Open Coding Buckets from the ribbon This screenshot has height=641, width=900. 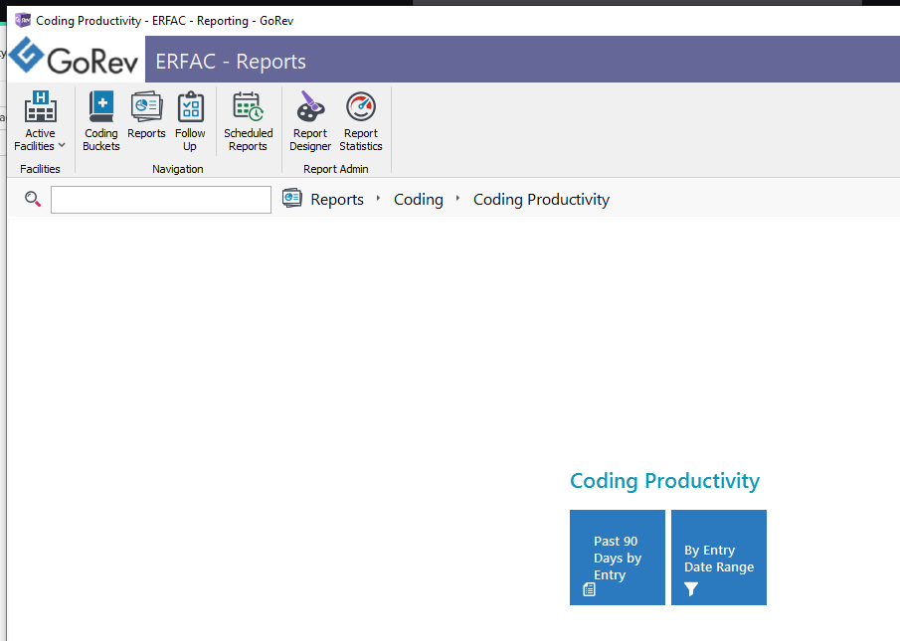(x=101, y=121)
